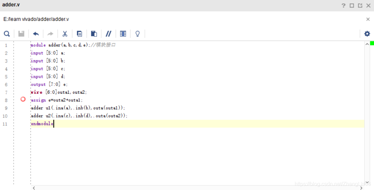Click the save file floppy icon

(22, 34)
